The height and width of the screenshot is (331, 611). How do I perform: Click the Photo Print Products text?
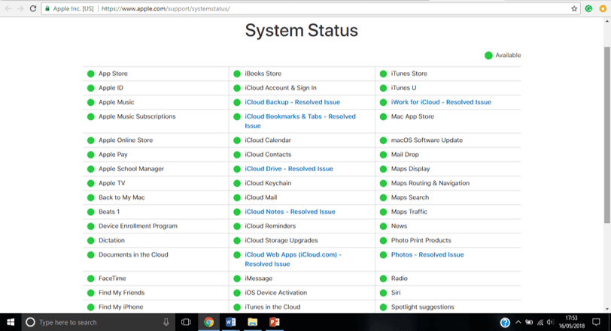(x=421, y=240)
